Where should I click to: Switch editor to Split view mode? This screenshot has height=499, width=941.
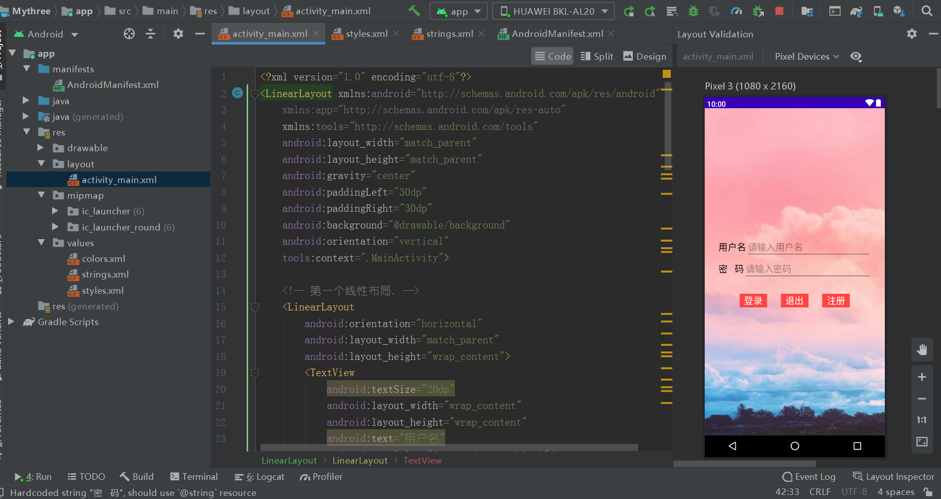[x=597, y=56]
